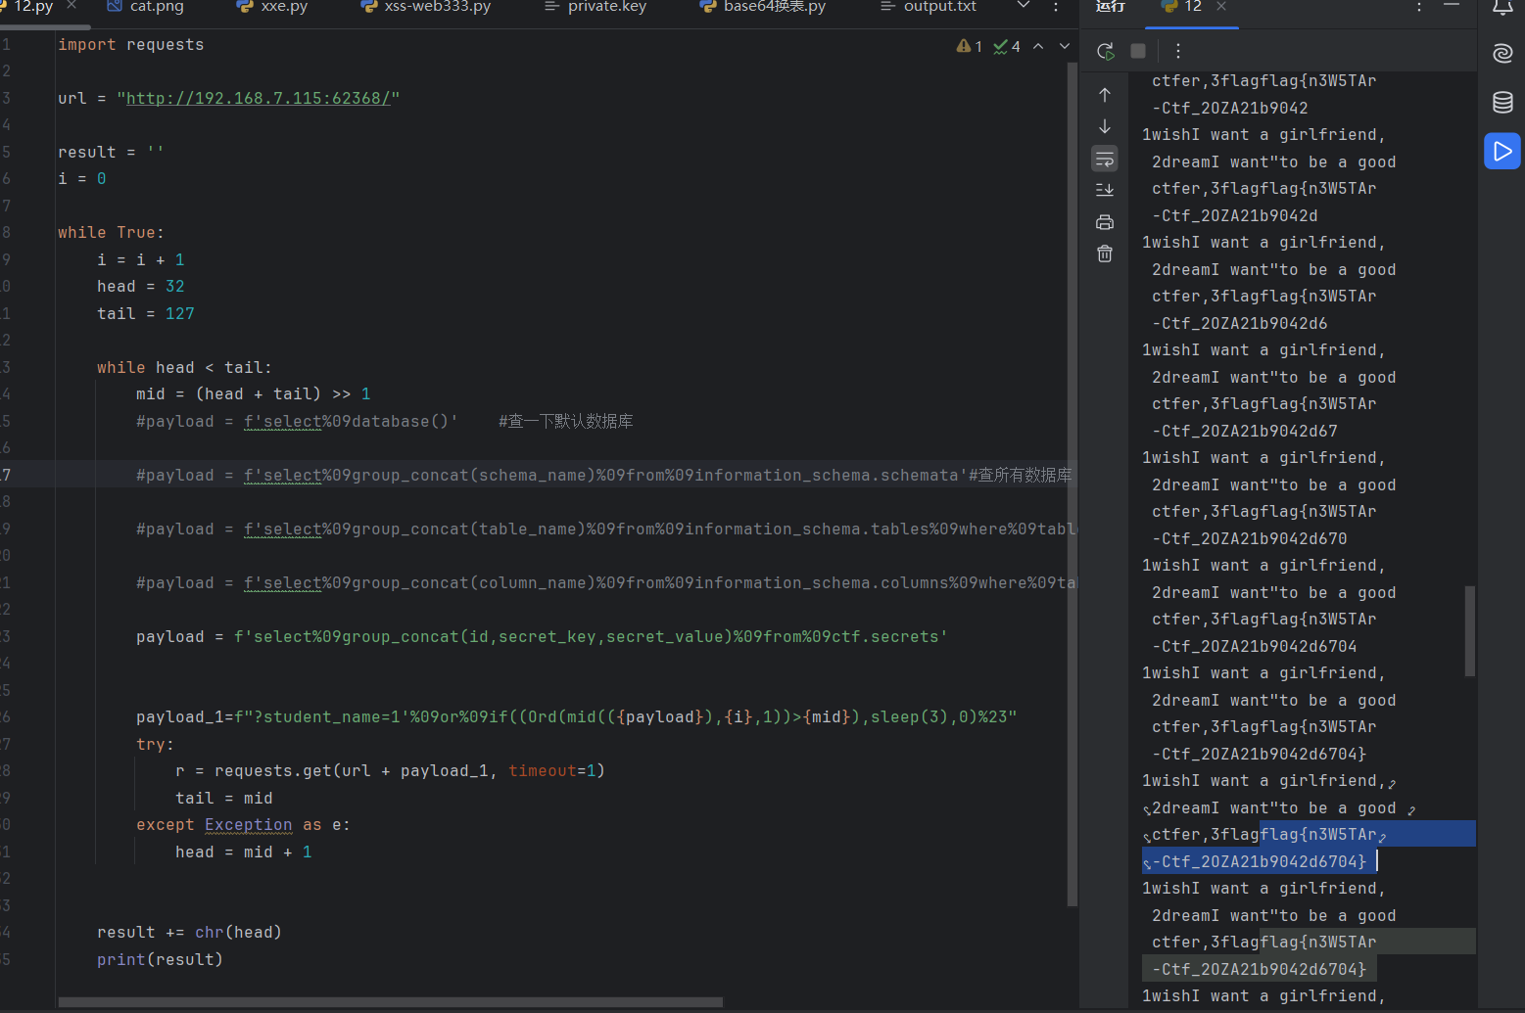Open notifications bell icon
Image resolution: width=1525 pixels, height=1013 pixels.
pyautogui.click(x=1502, y=8)
